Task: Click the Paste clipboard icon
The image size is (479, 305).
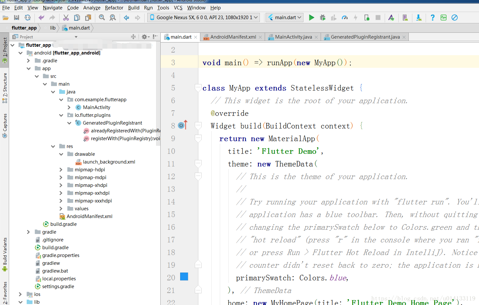Action: (88, 18)
